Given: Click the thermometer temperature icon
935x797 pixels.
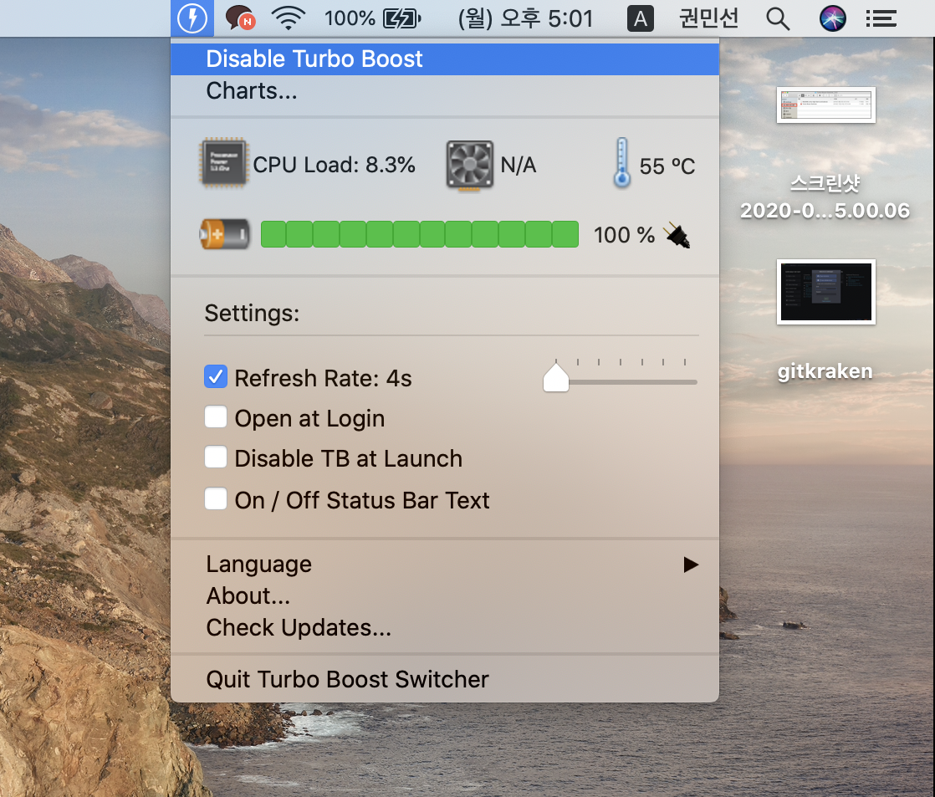Looking at the screenshot, I should pos(622,163).
